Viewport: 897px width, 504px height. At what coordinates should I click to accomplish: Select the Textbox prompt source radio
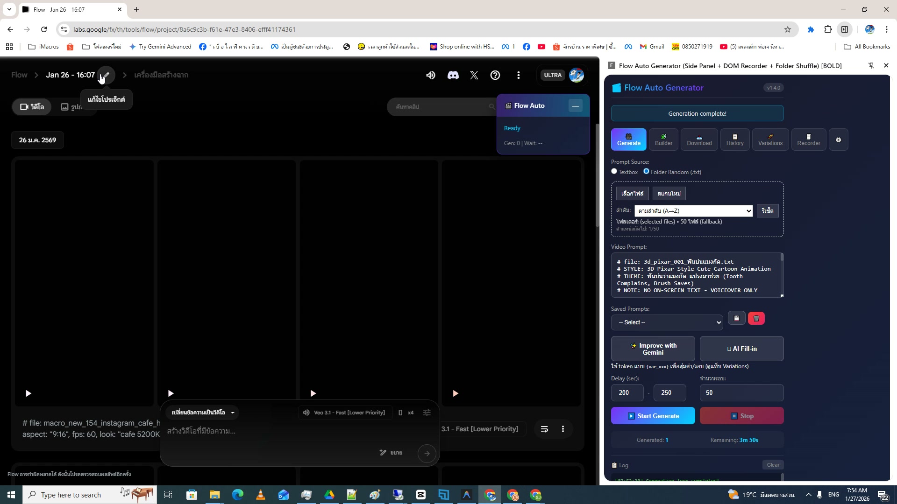pos(614,171)
